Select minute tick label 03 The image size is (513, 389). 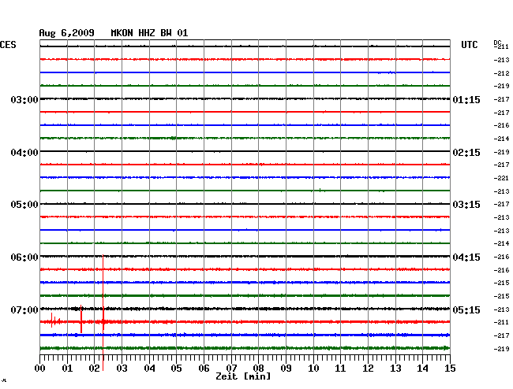pyautogui.click(x=122, y=369)
